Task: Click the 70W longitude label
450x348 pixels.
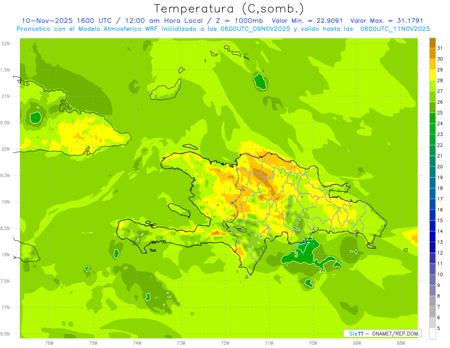Action: (x=313, y=343)
